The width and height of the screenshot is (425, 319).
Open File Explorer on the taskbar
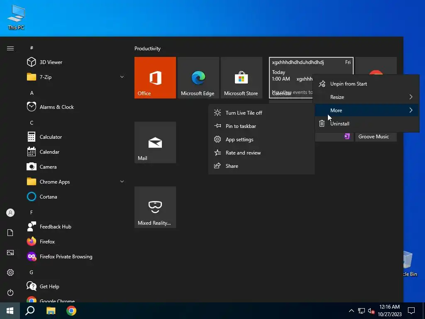pyautogui.click(x=51, y=311)
